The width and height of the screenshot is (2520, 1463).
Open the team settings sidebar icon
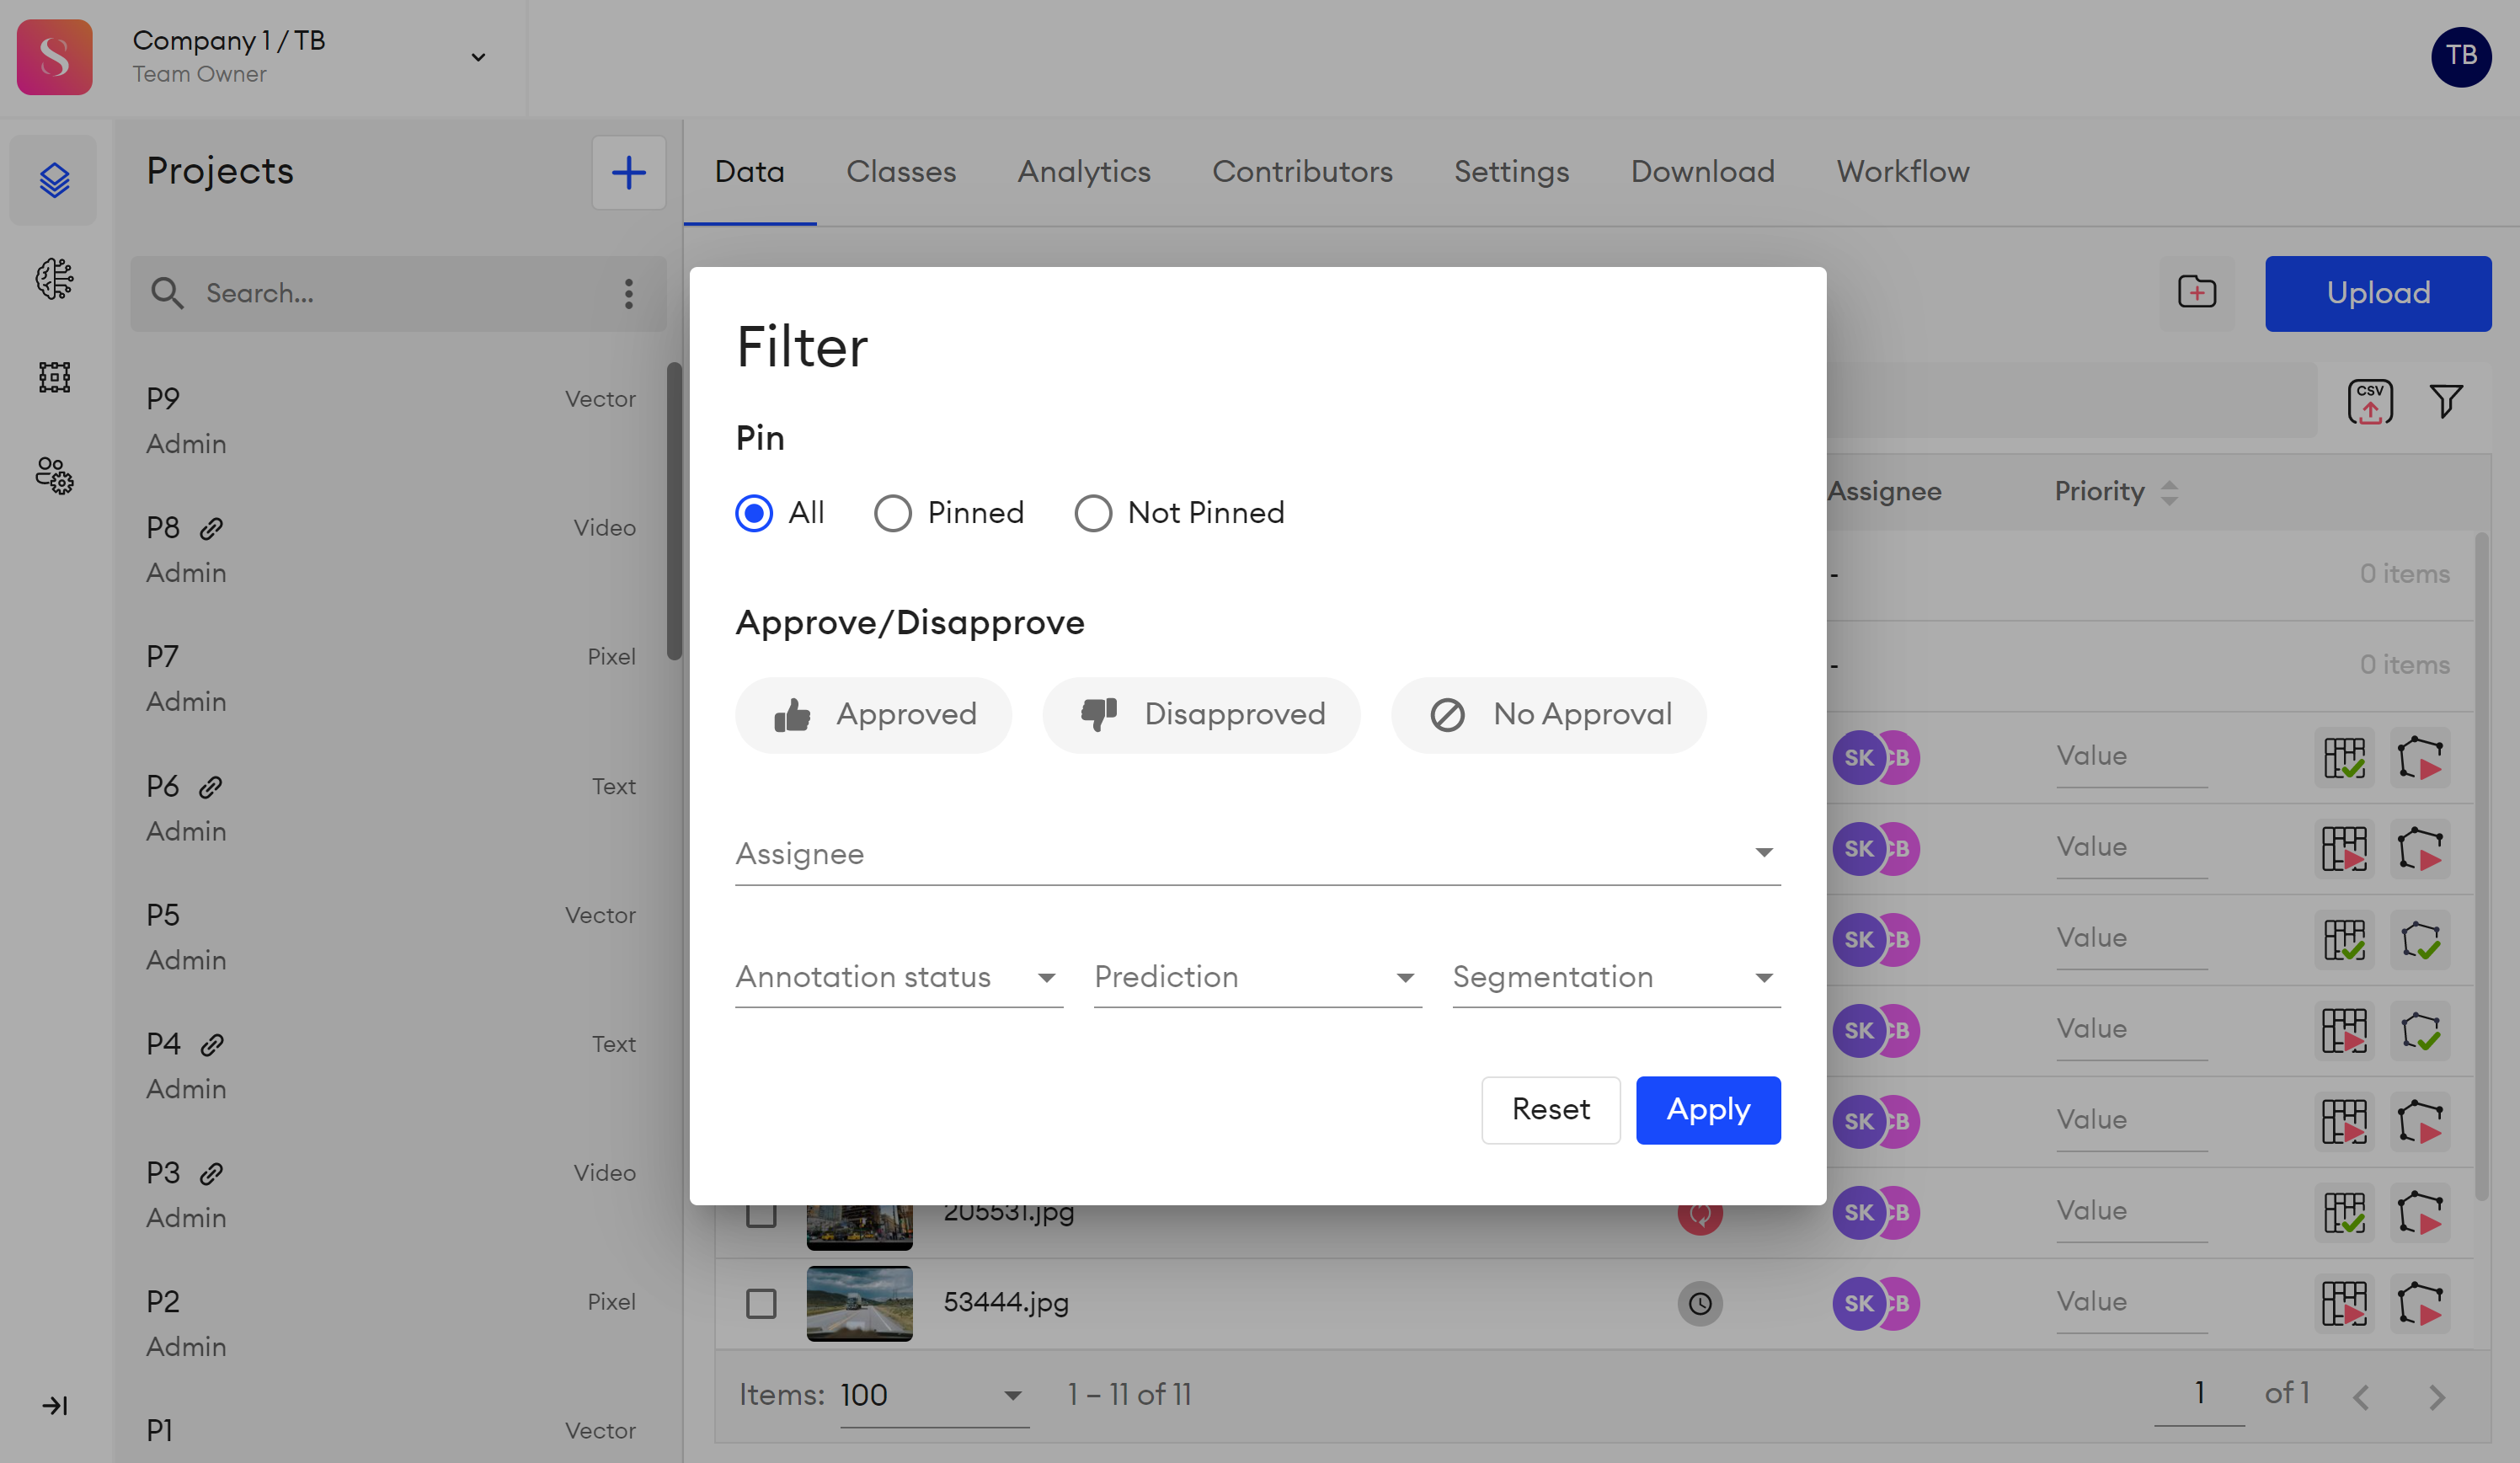click(x=54, y=476)
